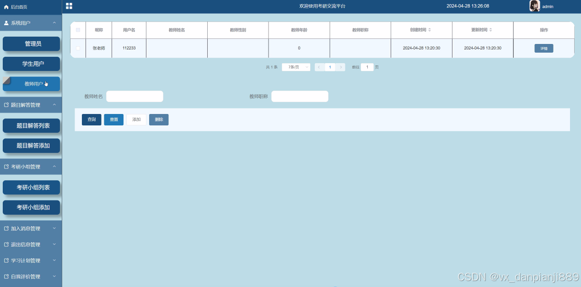Open 题目解答列表 in the sidebar
Image resolution: width=581 pixels, height=287 pixels.
click(31, 125)
